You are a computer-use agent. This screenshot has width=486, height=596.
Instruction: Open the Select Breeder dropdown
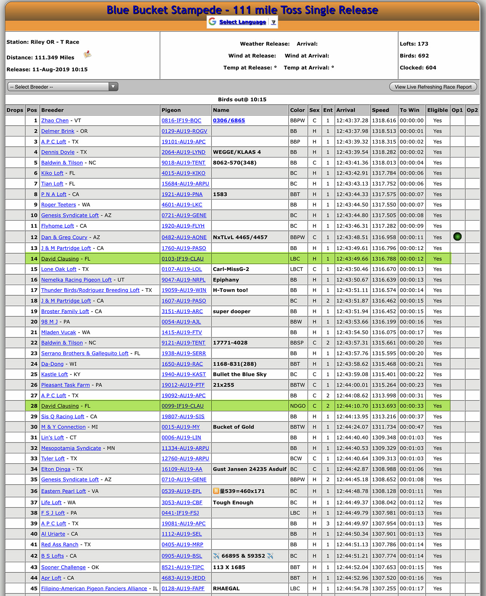pyautogui.click(x=63, y=87)
